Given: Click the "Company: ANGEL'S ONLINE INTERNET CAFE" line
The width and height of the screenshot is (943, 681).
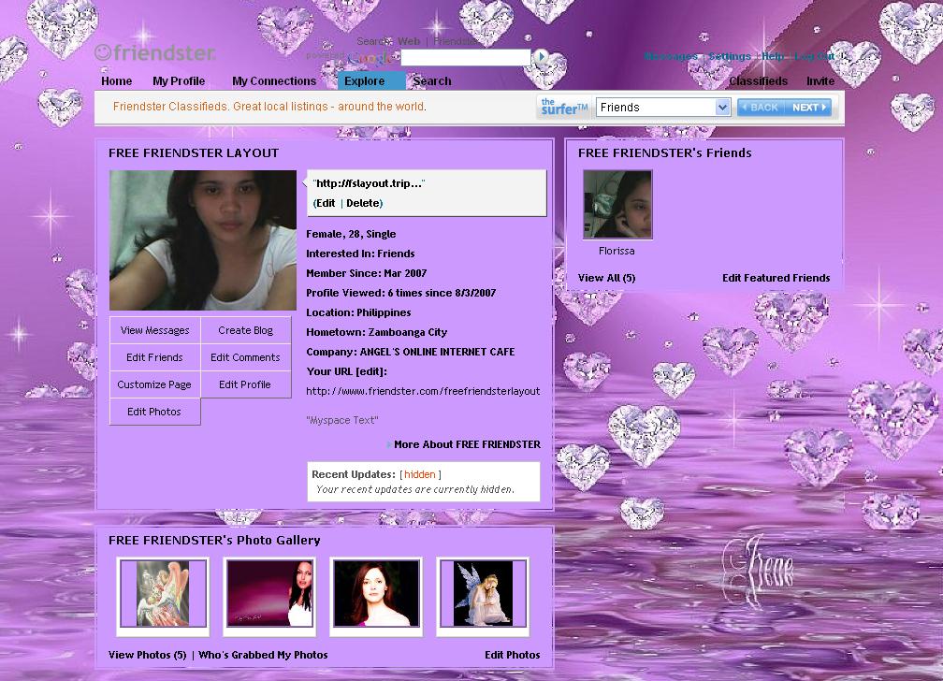Looking at the screenshot, I should click(x=410, y=352).
